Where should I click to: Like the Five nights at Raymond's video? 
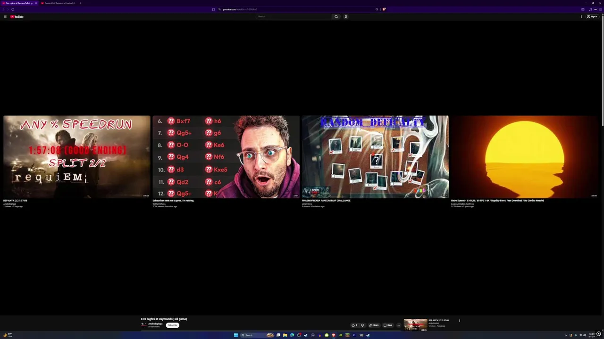[x=354, y=325]
